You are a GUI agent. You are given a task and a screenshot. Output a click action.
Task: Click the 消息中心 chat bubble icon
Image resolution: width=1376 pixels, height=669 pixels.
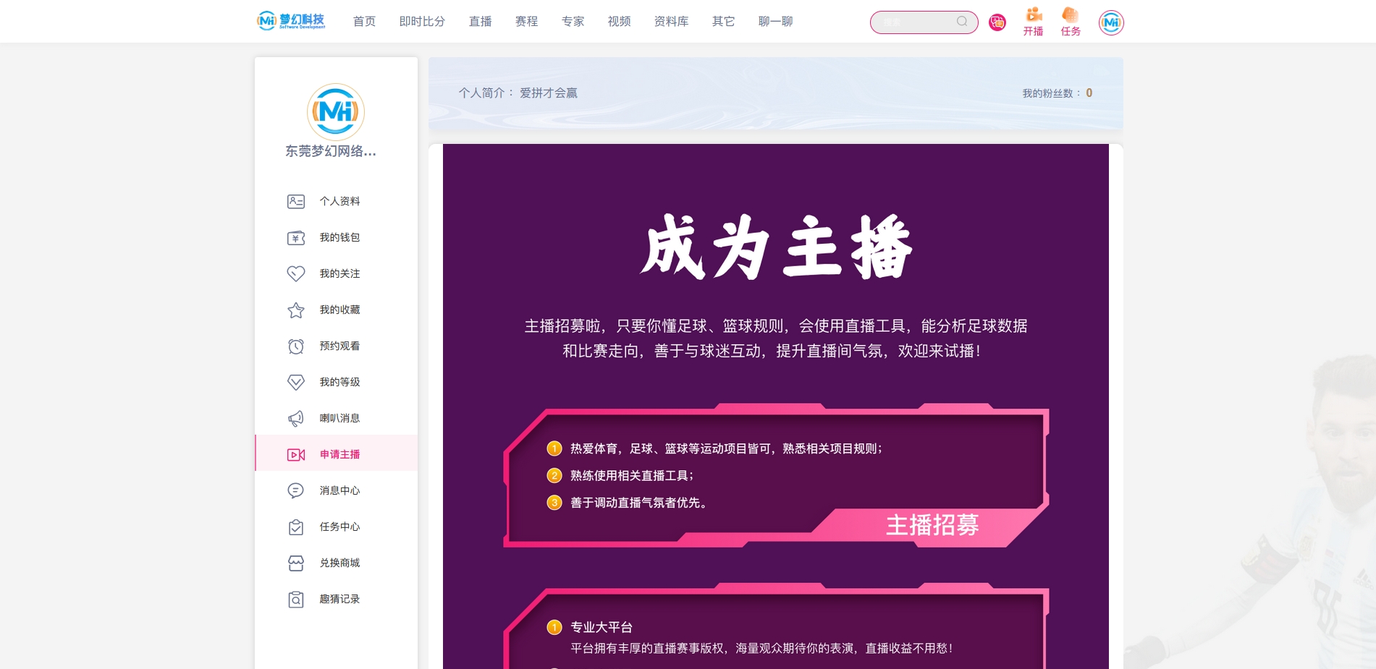pyautogui.click(x=296, y=490)
